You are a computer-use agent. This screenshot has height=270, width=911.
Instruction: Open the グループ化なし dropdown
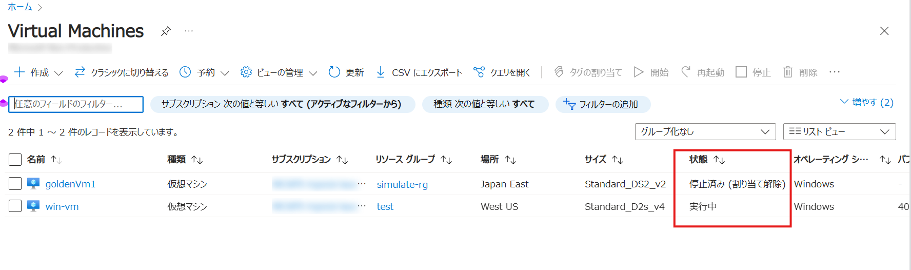click(x=705, y=131)
